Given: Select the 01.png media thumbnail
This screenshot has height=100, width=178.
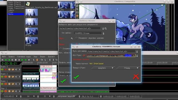Looking at the screenshot, I should point(31,12).
